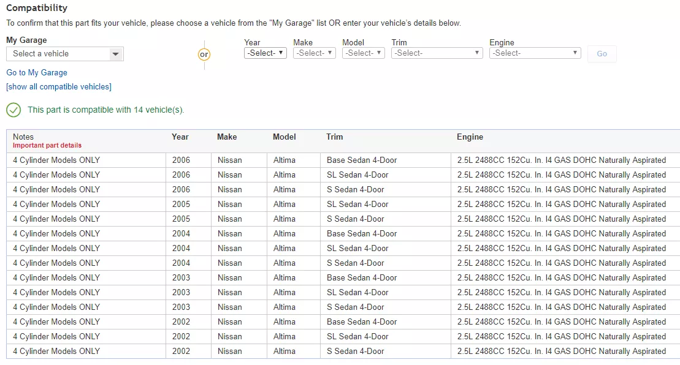Follow the Go to My Garage link
The width and height of the screenshot is (680, 365).
click(37, 72)
